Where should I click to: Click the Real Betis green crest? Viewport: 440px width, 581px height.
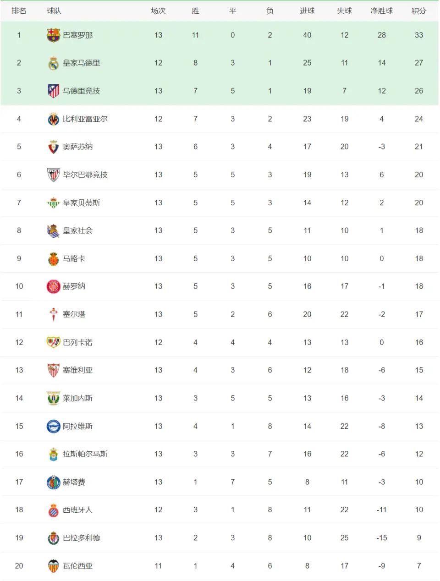pos(54,203)
